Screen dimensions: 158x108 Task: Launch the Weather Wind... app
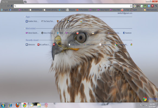pos(32,21)
